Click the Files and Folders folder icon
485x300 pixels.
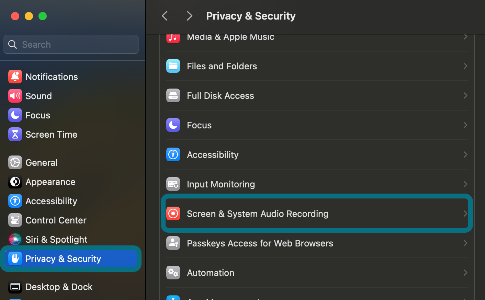pos(173,66)
